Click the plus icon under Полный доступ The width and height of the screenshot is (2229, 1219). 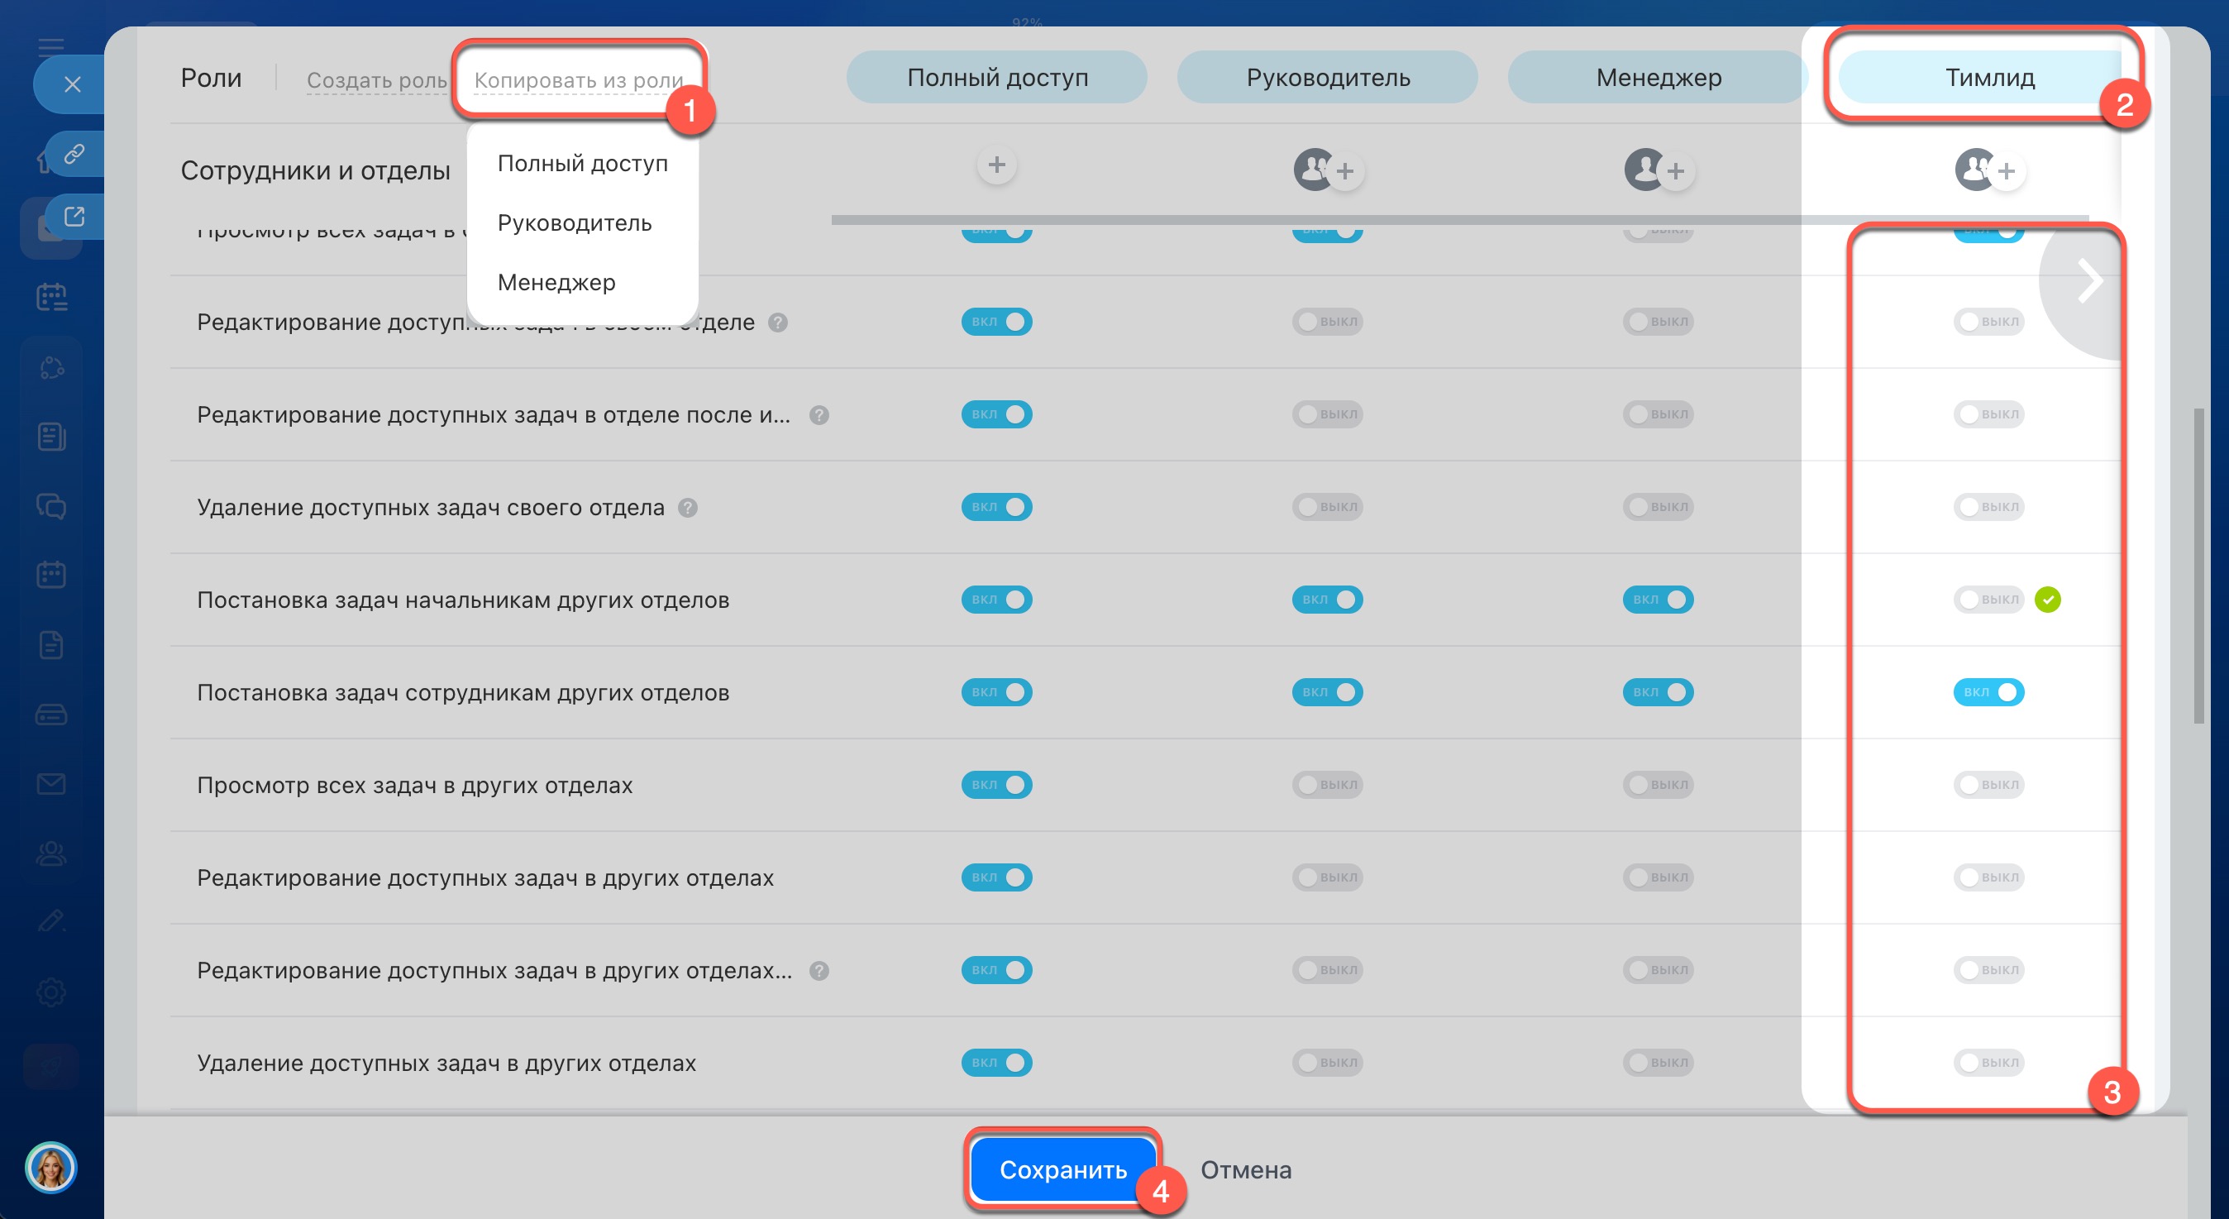click(x=996, y=165)
